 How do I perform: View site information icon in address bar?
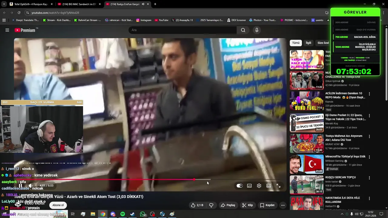tap(28, 13)
